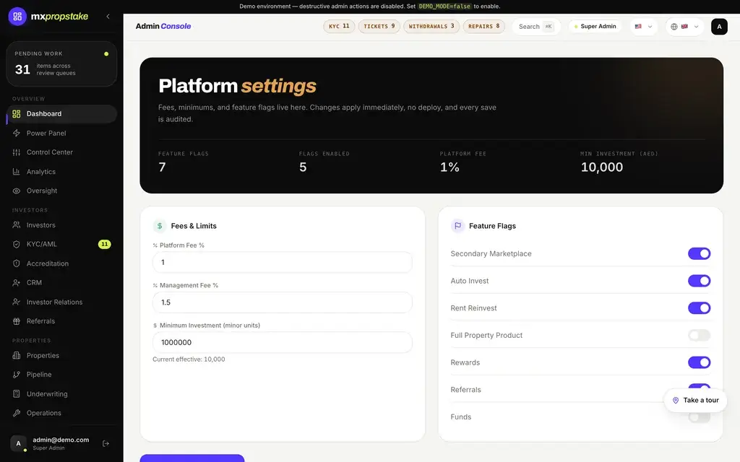Toggle Secondary Marketplace flag off
This screenshot has height=462, width=740.
point(699,253)
